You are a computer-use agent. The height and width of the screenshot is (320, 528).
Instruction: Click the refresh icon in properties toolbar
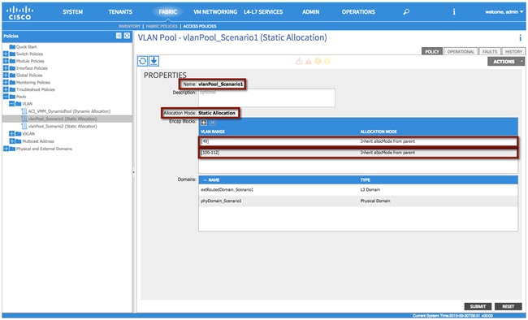[x=142, y=61]
